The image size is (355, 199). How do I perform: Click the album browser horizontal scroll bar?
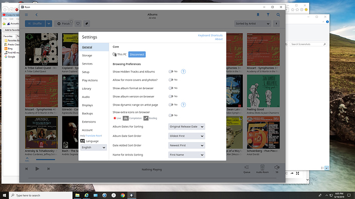[45, 160]
